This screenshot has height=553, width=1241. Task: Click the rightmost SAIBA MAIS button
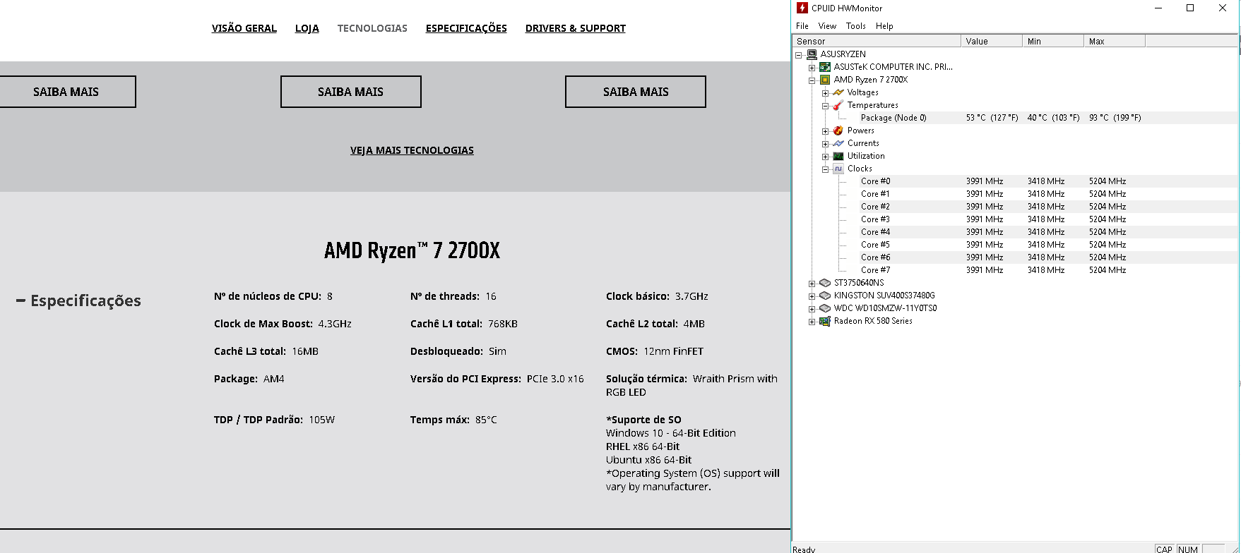click(636, 92)
